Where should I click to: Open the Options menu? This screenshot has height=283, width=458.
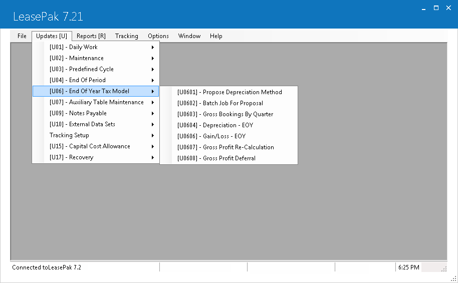(158, 36)
